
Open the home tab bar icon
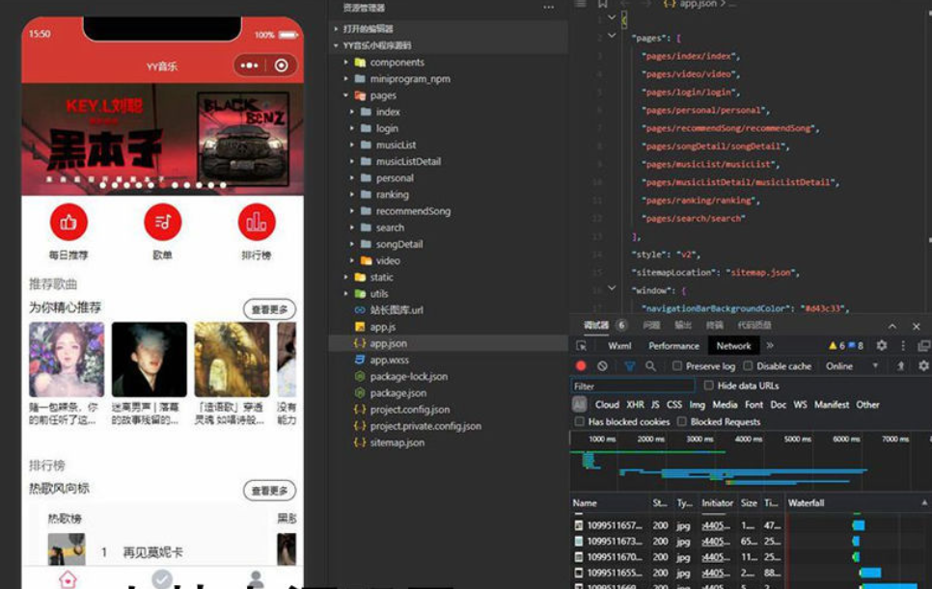tap(68, 579)
